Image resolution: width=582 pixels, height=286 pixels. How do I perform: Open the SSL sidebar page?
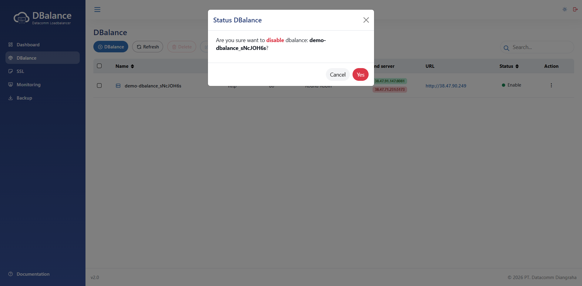coord(20,71)
